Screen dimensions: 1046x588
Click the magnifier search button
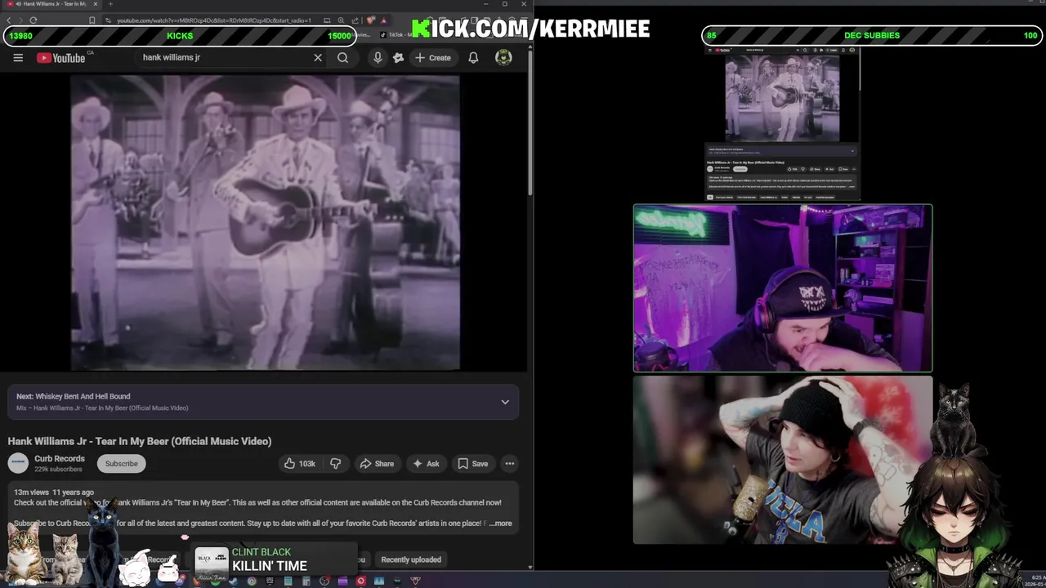click(343, 58)
